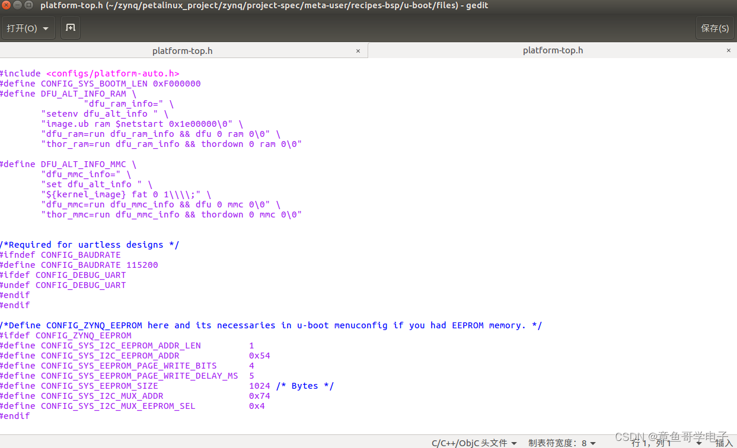Click the new document icon in toolbar
Screen dimensions: 737x448
(71, 28)
